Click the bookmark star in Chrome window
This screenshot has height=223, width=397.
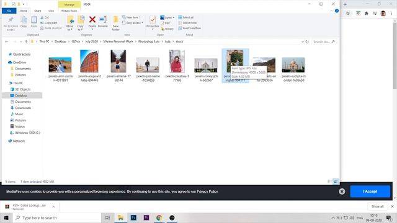[348, 14]
